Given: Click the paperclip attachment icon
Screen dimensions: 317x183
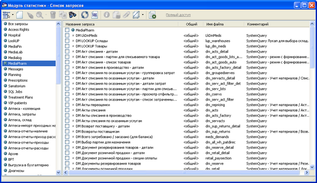Looking at the screenshot, I should (x=126, y=15).
